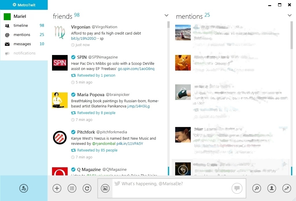The height and width of the screenshot is (201, 296).
Task: Open the list view icon
Action: pyautogui.click(x=72, y=188)
